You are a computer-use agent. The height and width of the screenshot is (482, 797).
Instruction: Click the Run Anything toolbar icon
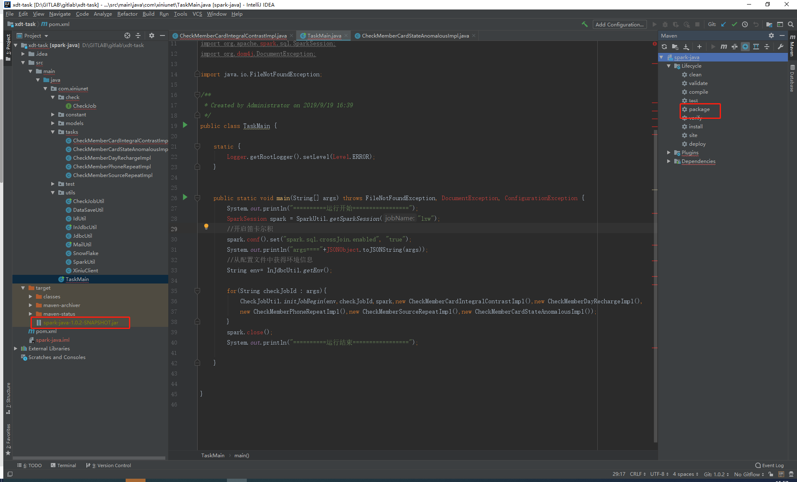[780, 24]
